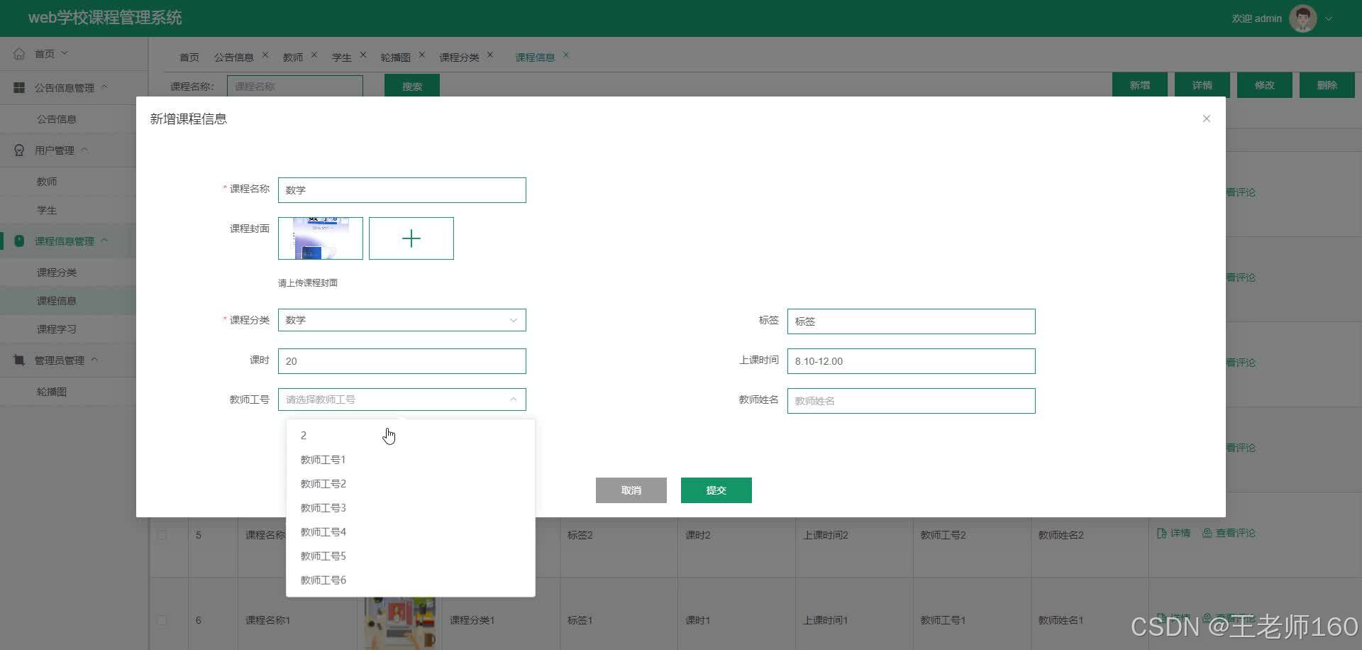Switch to the 首页 tab
1362x650 pixels.
tap(189, 57)
